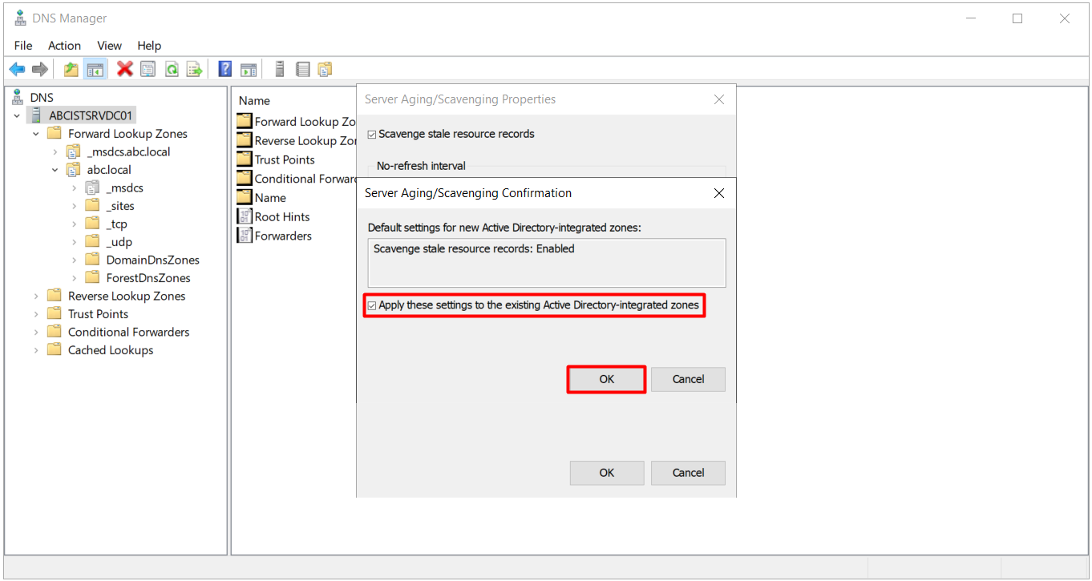1092x581 pixels.
Task: Open the View menu
Action: (110, 46)
